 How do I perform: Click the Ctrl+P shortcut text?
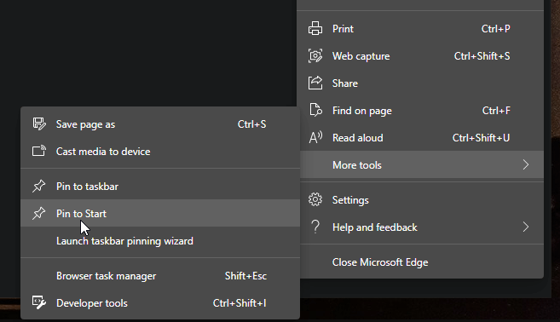pyautogui.click(x=496, y=29)
